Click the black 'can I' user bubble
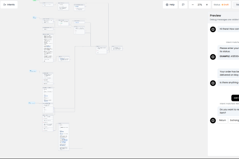The image size is (239, 159). pyautogui.click(x=235, y=98)
